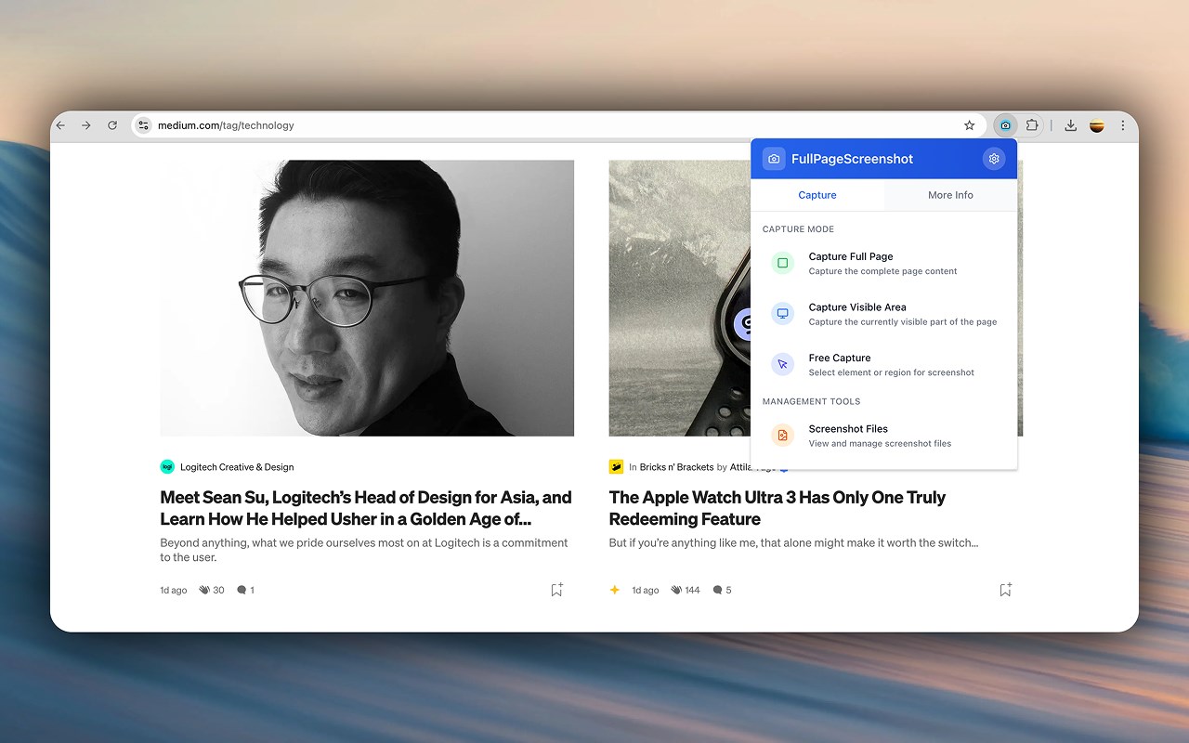The height and width of the screenshot is (743, 1189).
Task: Open the Apple Watch article image
Action: pos(679,298)
